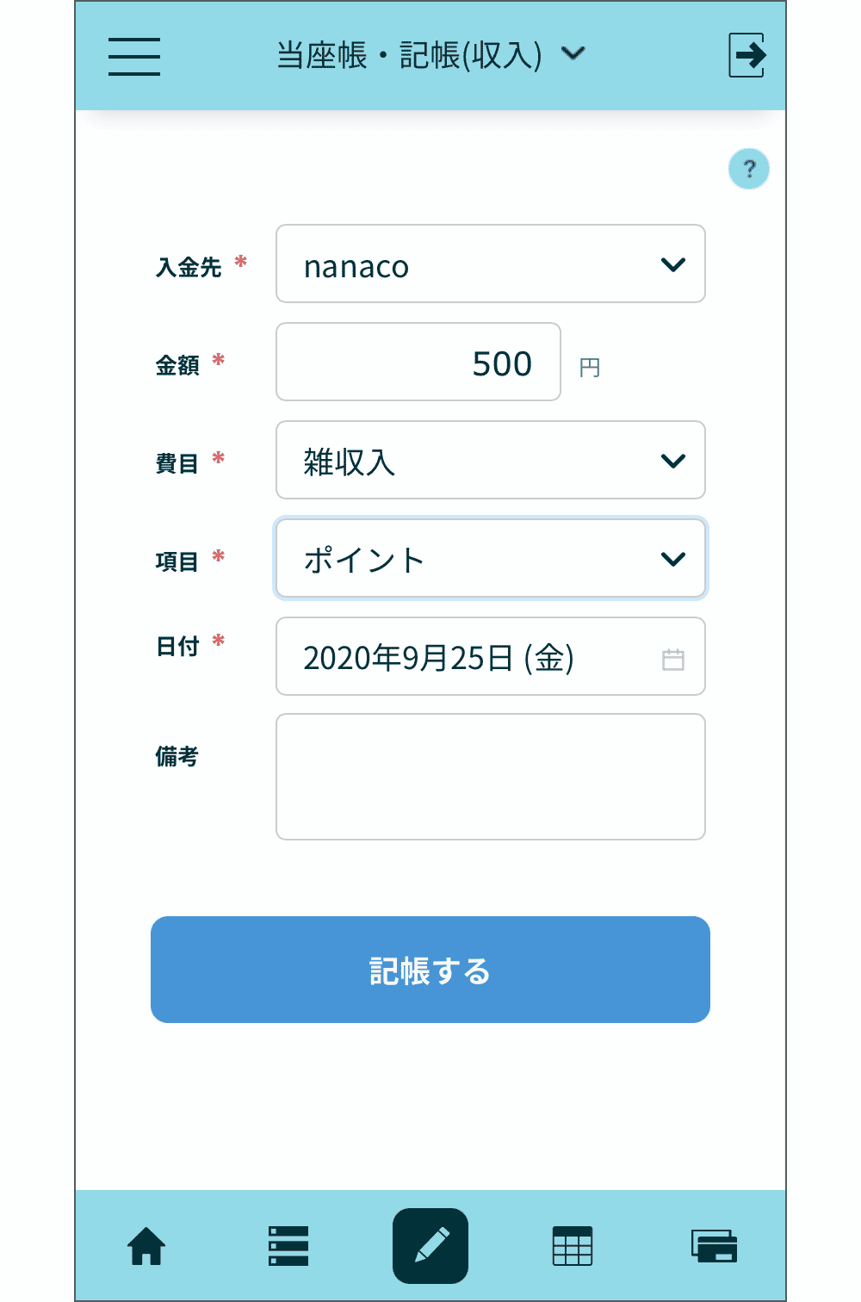Open the hamburger menu

pyautogui.click(x=134, y=56)
